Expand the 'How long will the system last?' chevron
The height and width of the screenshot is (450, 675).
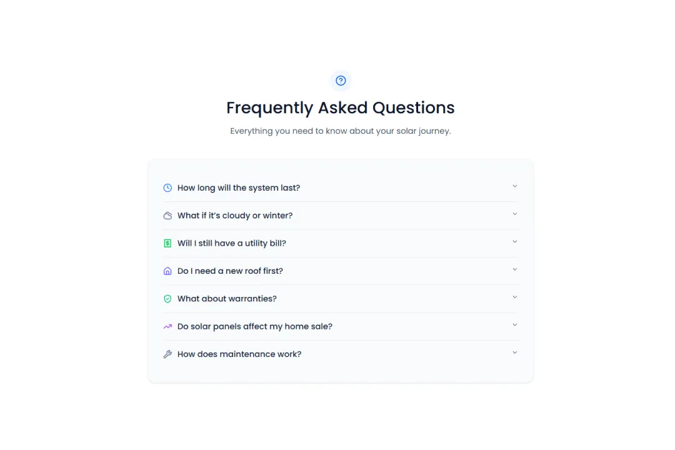(x=514, y=186)
